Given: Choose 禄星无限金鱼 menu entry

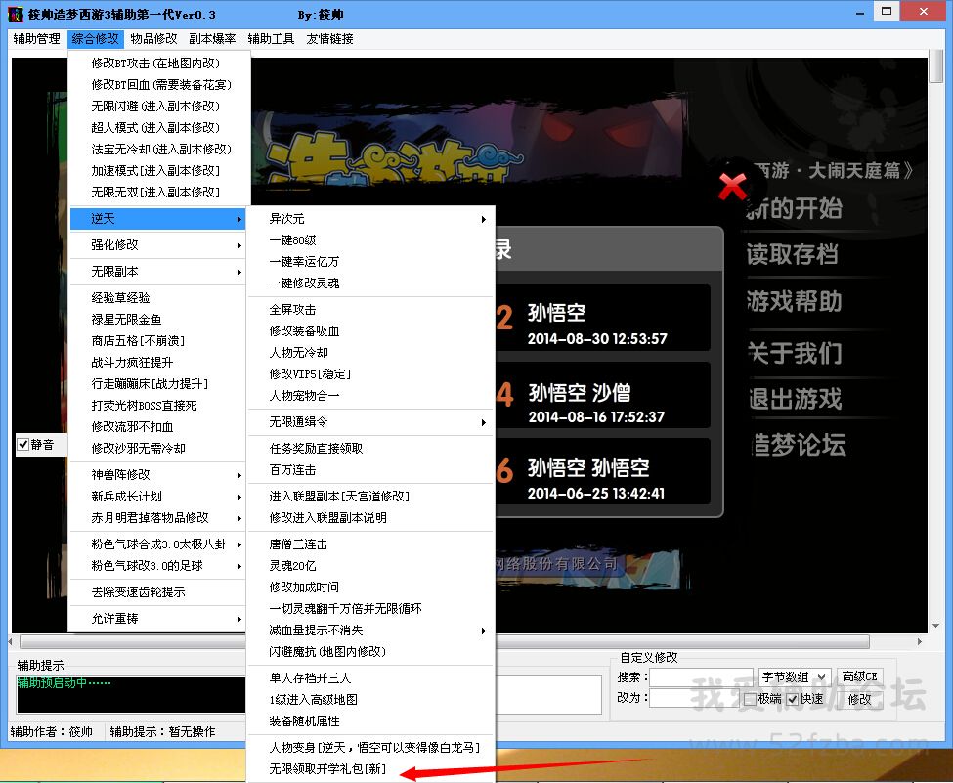Looking at the screenshot, I should [x=157, y=320].
